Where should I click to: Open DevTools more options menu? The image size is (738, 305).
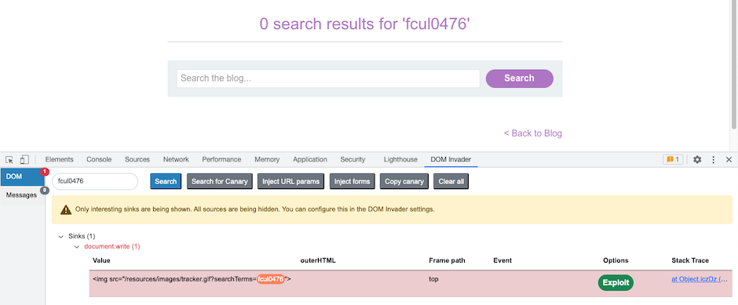[714, 160]
